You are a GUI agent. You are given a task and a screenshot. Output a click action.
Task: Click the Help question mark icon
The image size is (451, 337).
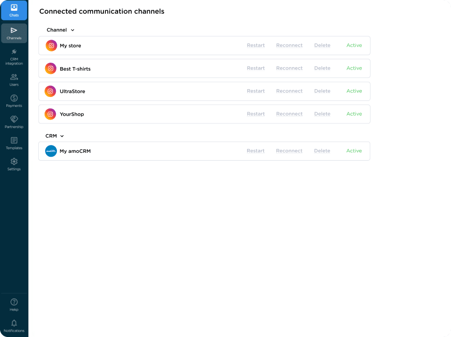[14, 302]
